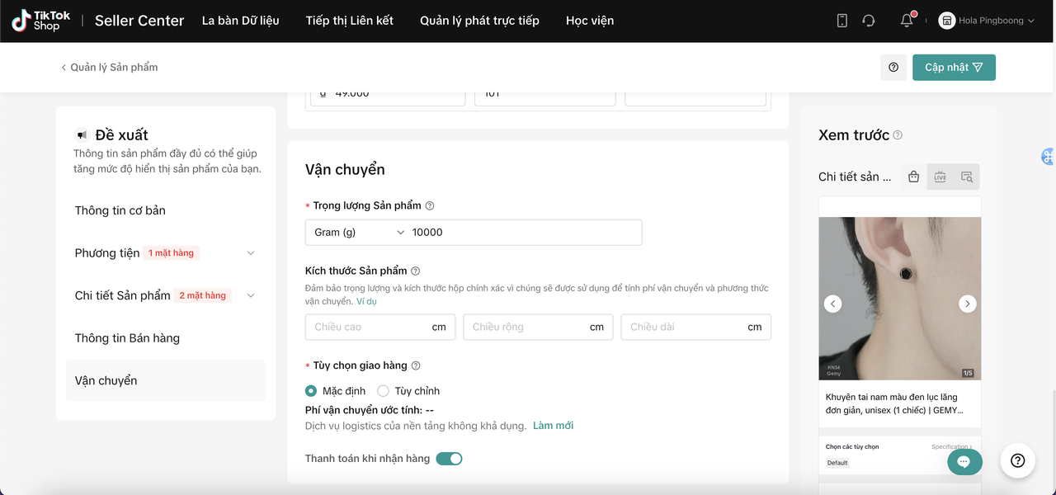Image resolution: width=1056 pixels, height=495 pixels.
Task: Open the Gram (g) weight unit dropdown
Action: coord(359,233)
